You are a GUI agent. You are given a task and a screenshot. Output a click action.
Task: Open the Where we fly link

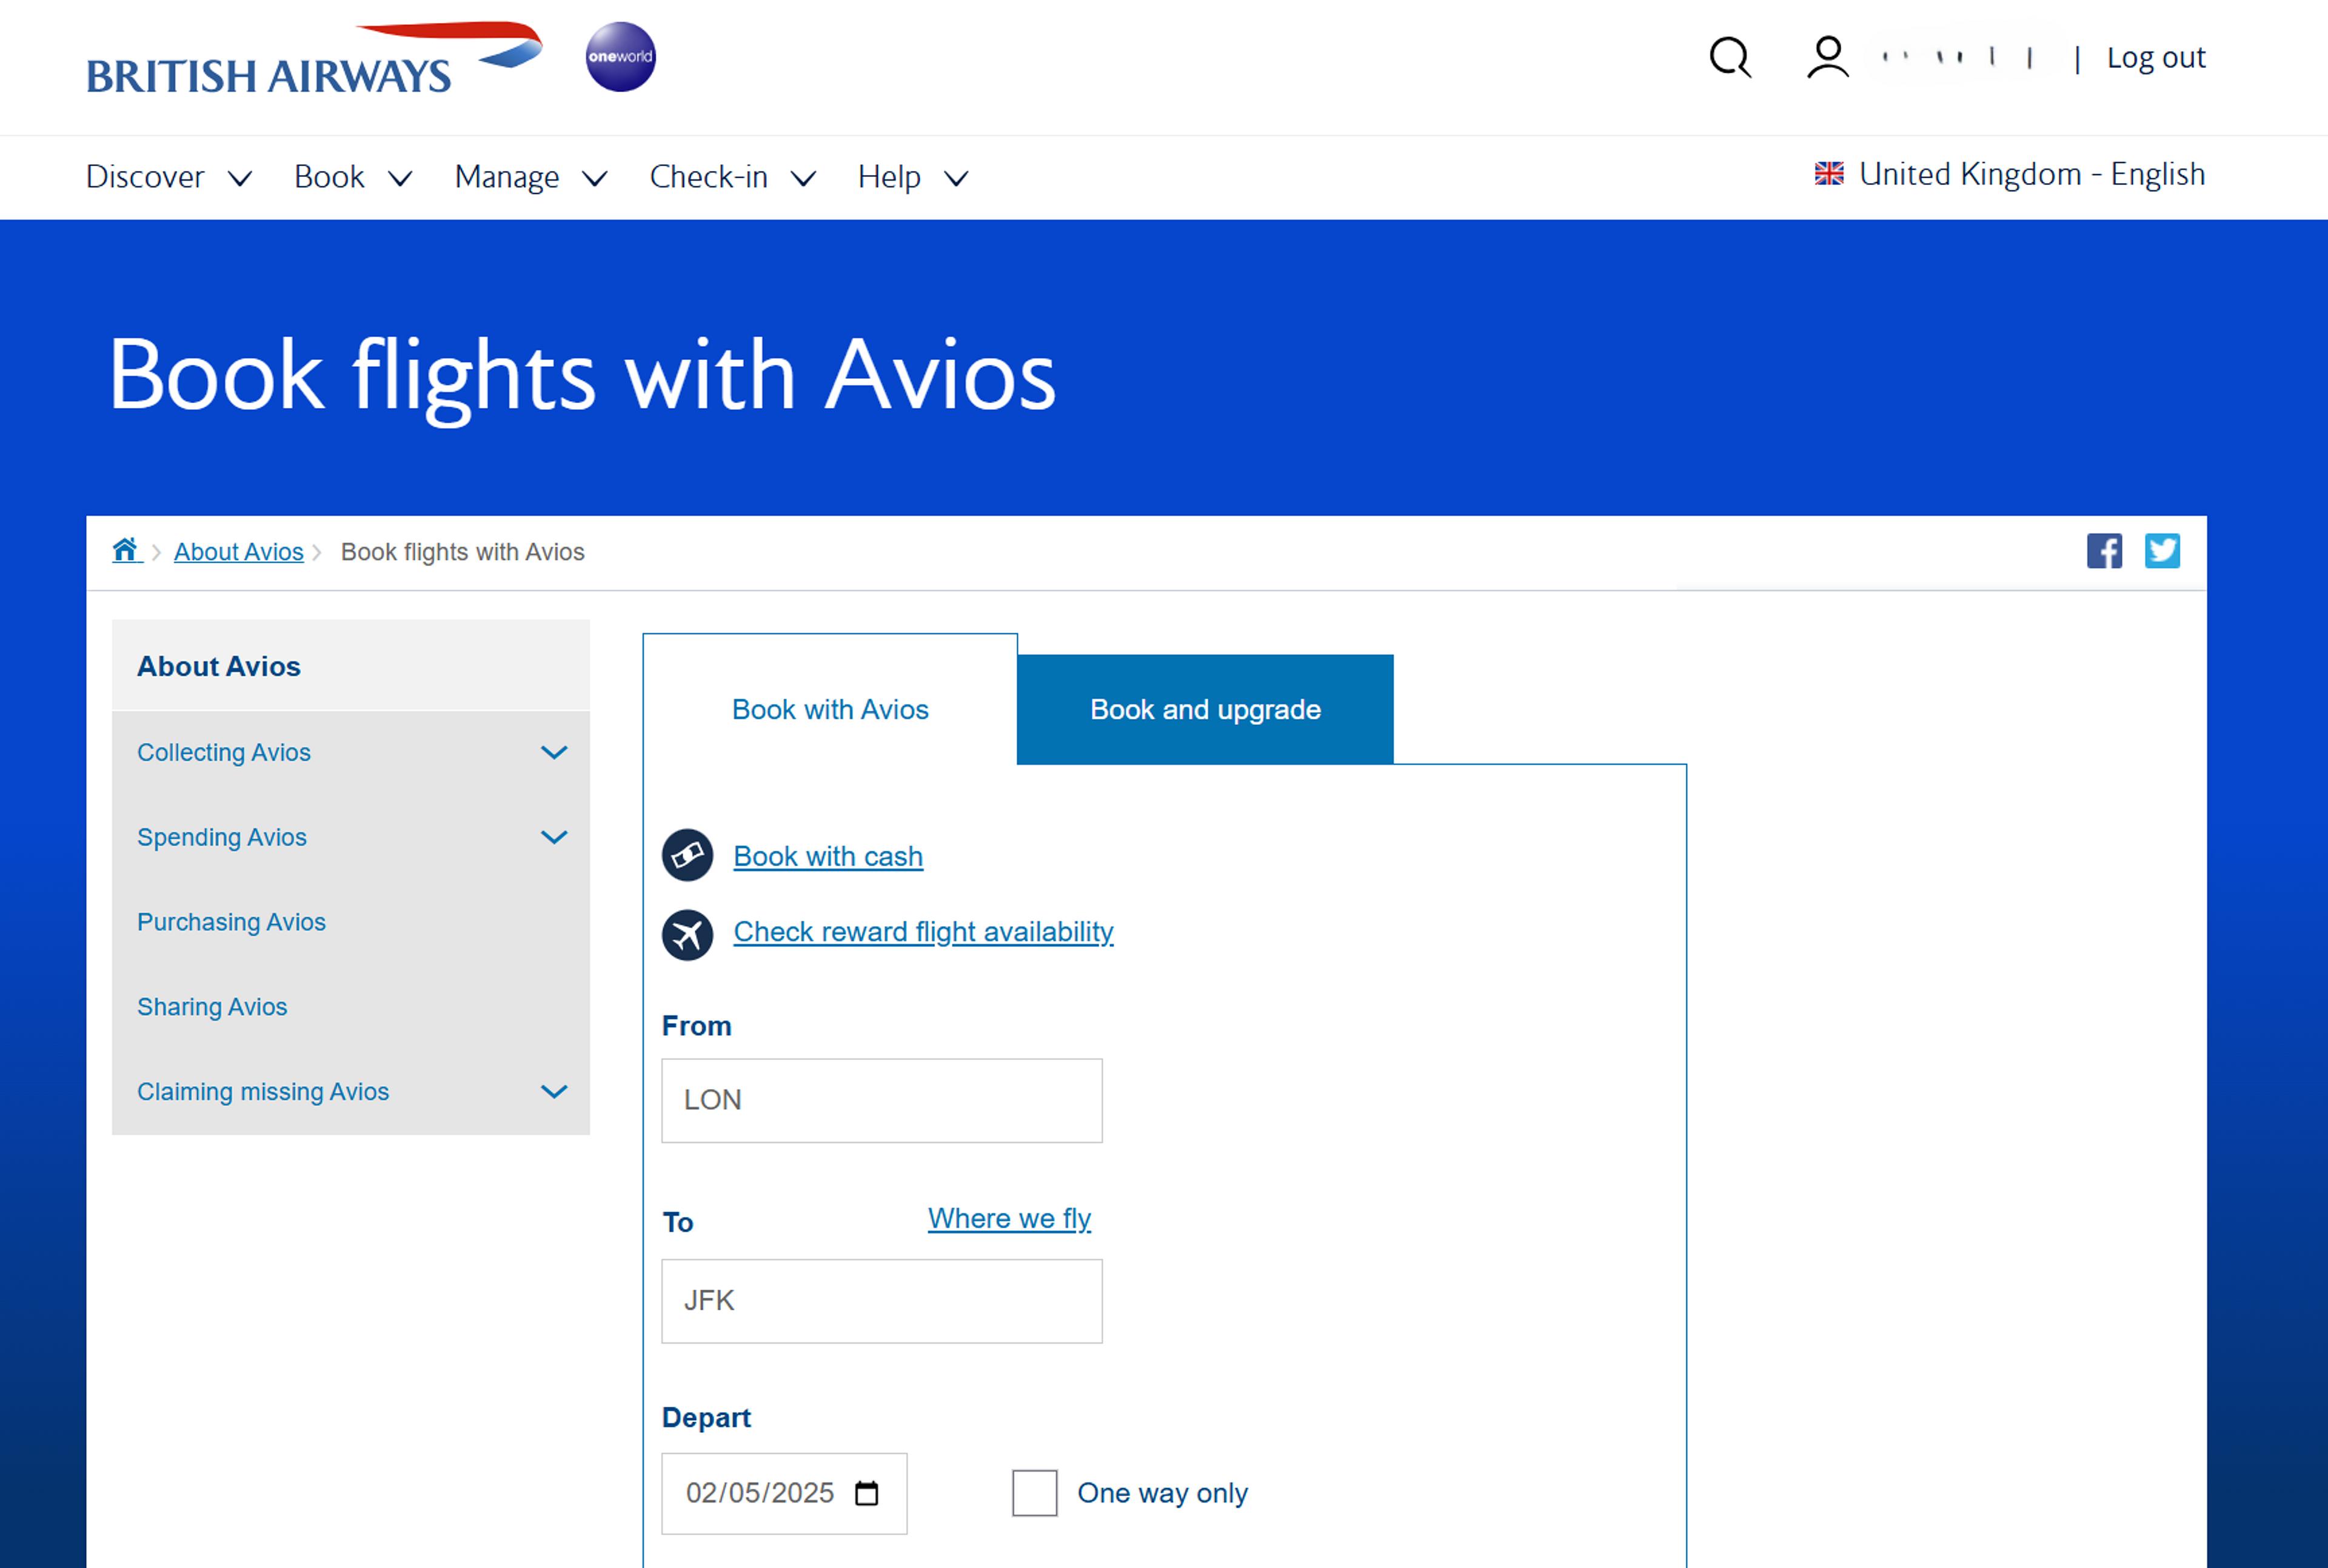pos(1009,1218)
